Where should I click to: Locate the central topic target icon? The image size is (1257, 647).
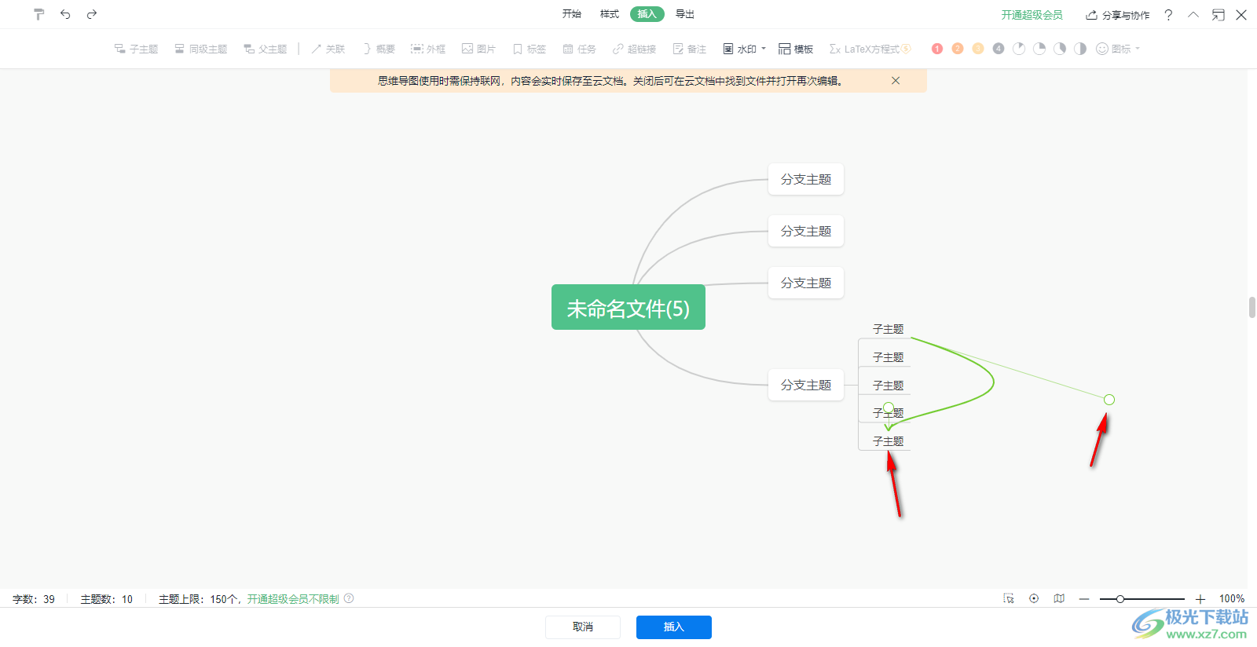coord(1034,598)
